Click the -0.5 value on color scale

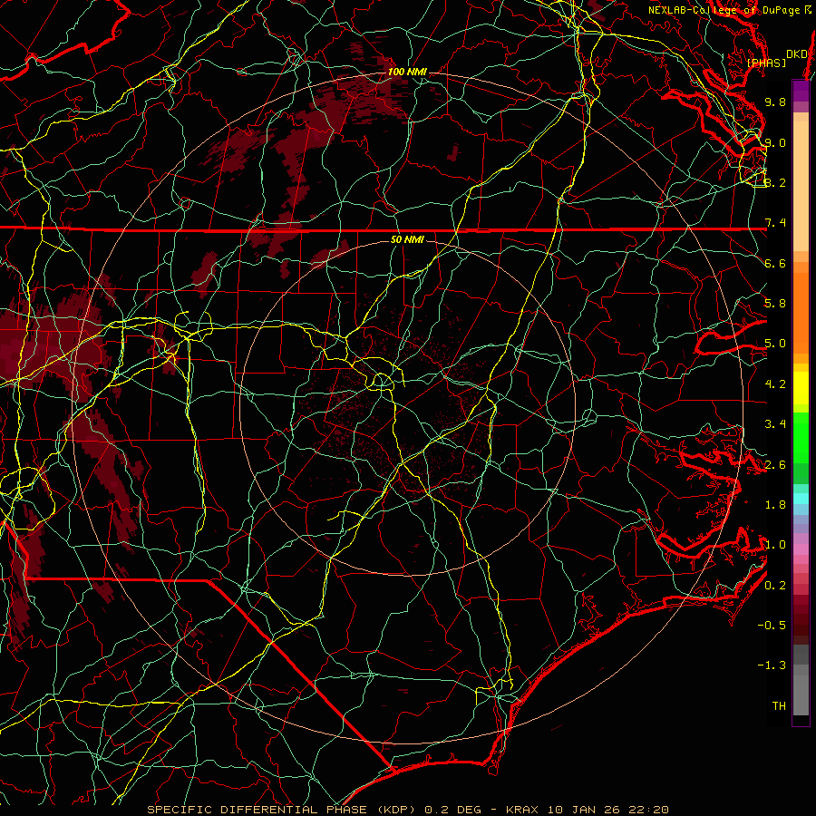pyautogui.click(x=772, y=626)
